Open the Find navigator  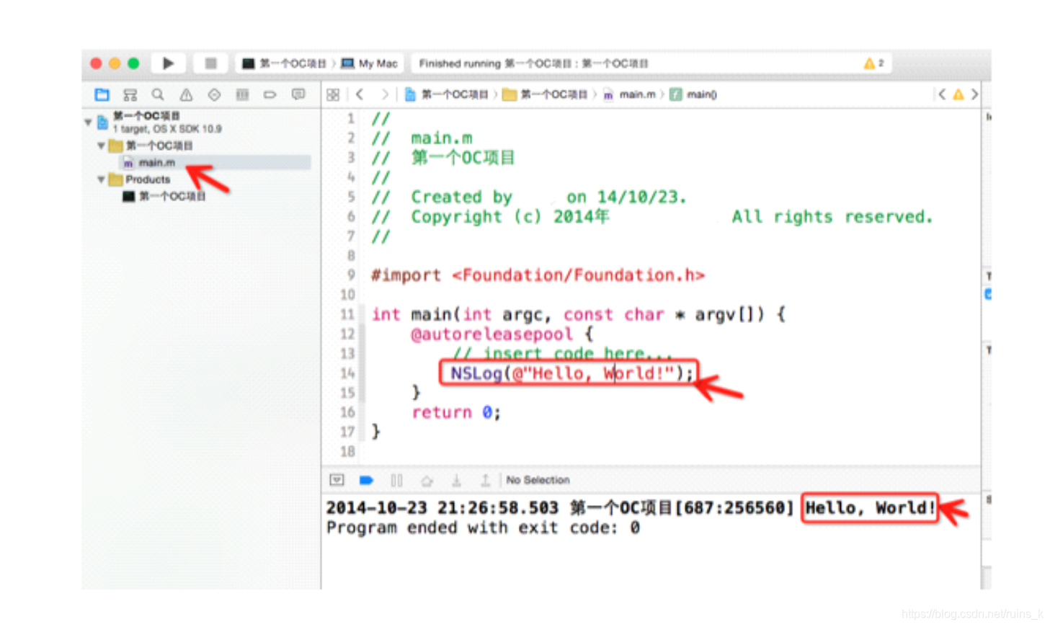pyautogui.click(x=158, y=94)
